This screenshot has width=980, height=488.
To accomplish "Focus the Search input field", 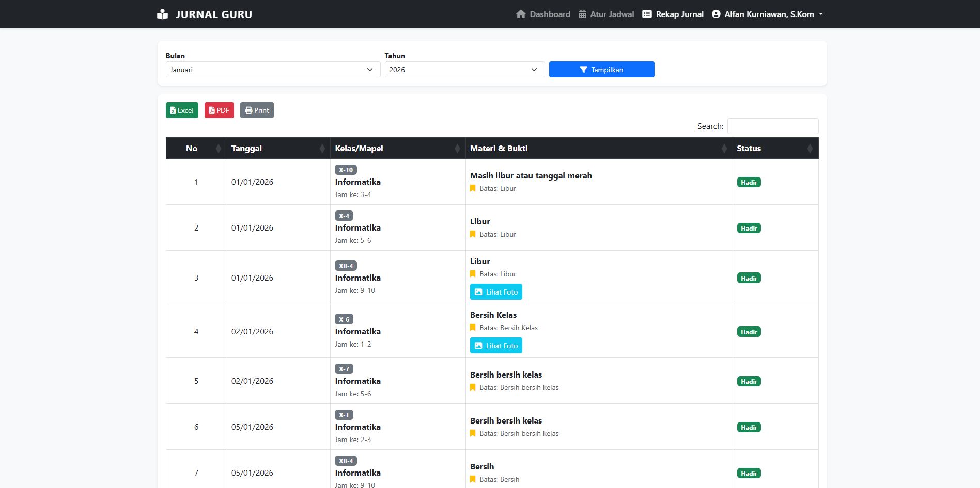I will (x=772, y=126).
